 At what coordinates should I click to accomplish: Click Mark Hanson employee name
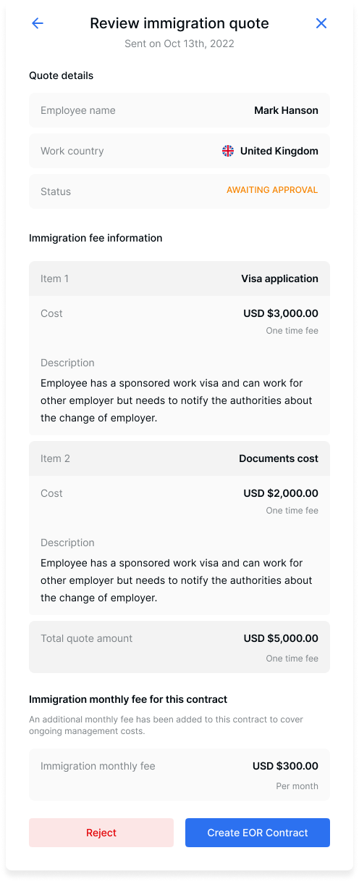[x=286, y=110]
